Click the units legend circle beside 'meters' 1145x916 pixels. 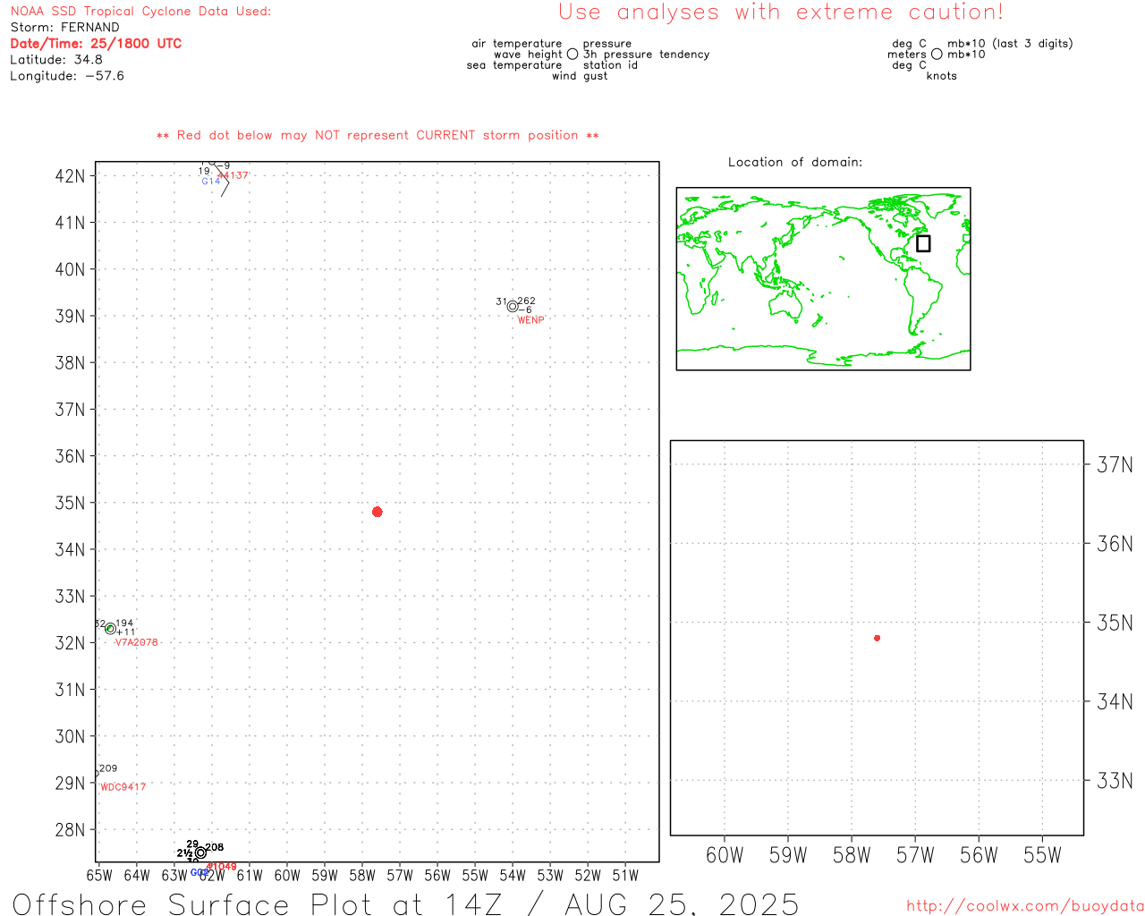coord(937,54)
